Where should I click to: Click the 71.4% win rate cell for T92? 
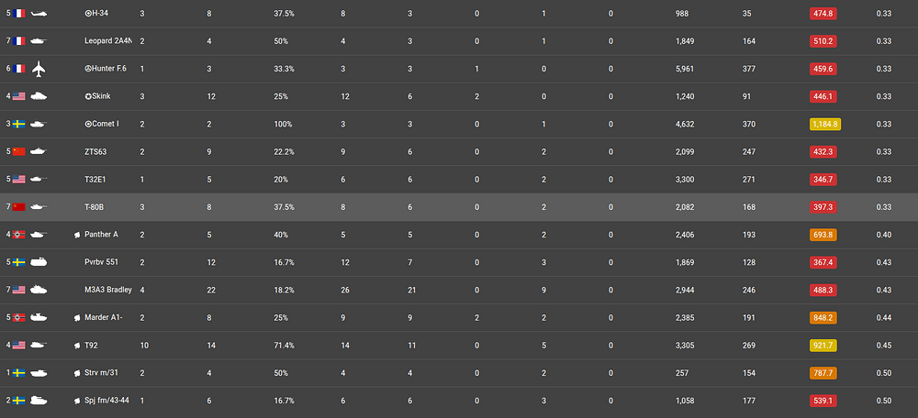[x=284, y=346]
